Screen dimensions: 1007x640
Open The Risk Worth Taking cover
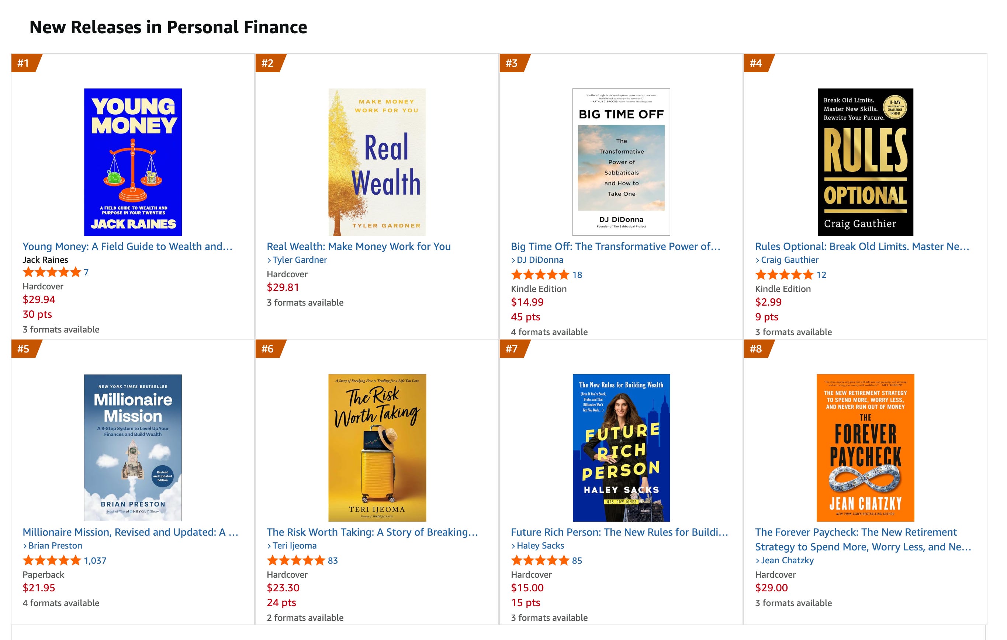pyautogui.click(x=377, y=447)
